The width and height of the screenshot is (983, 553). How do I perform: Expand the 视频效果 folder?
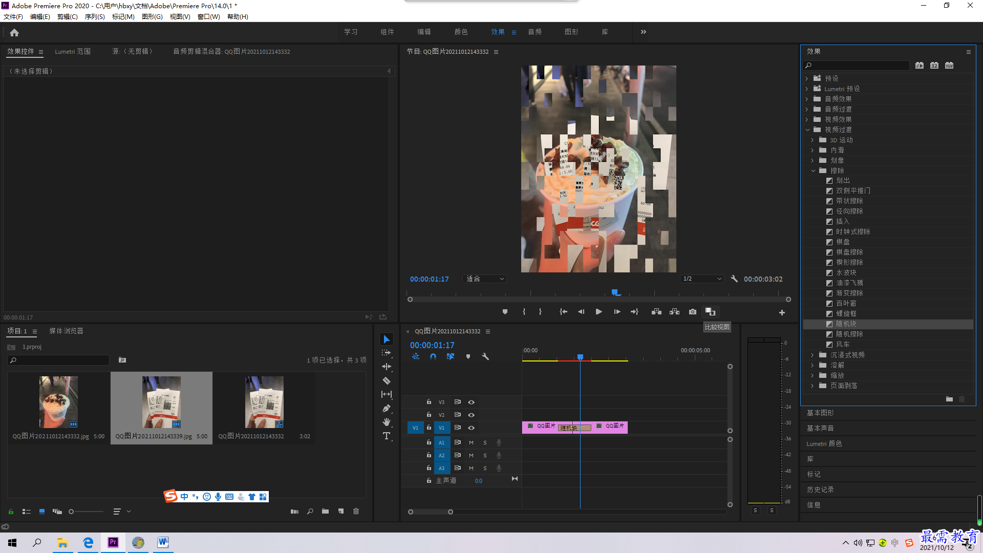pyautogui.click(x=807, y=119)
